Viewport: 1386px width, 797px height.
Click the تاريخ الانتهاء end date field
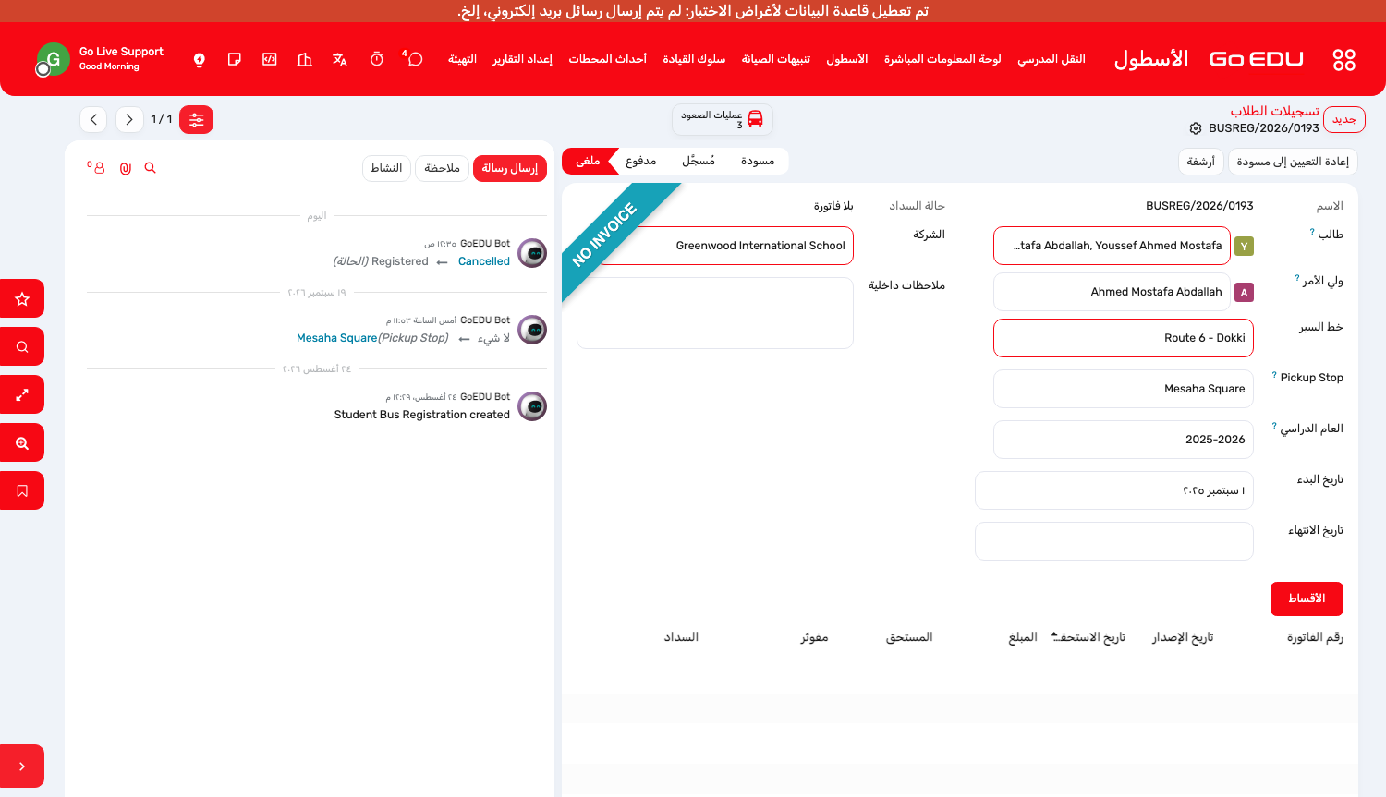click(1113, 541)
